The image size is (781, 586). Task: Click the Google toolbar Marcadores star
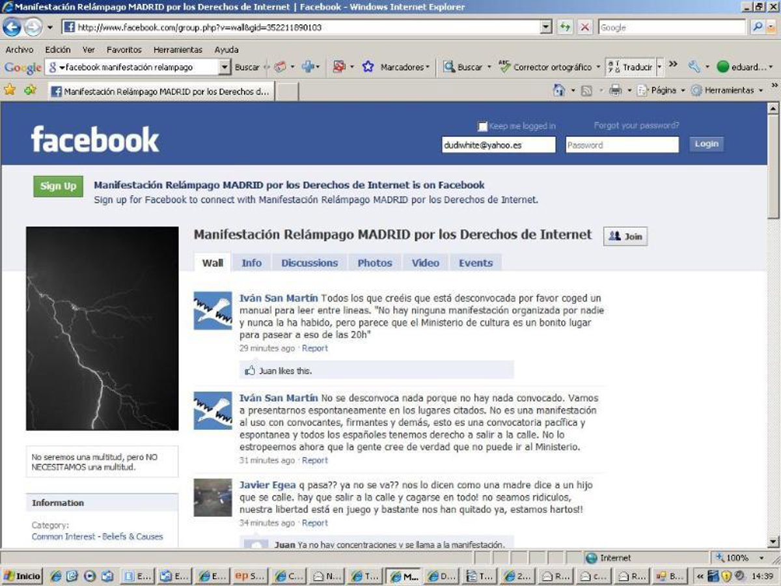[368, 67]
